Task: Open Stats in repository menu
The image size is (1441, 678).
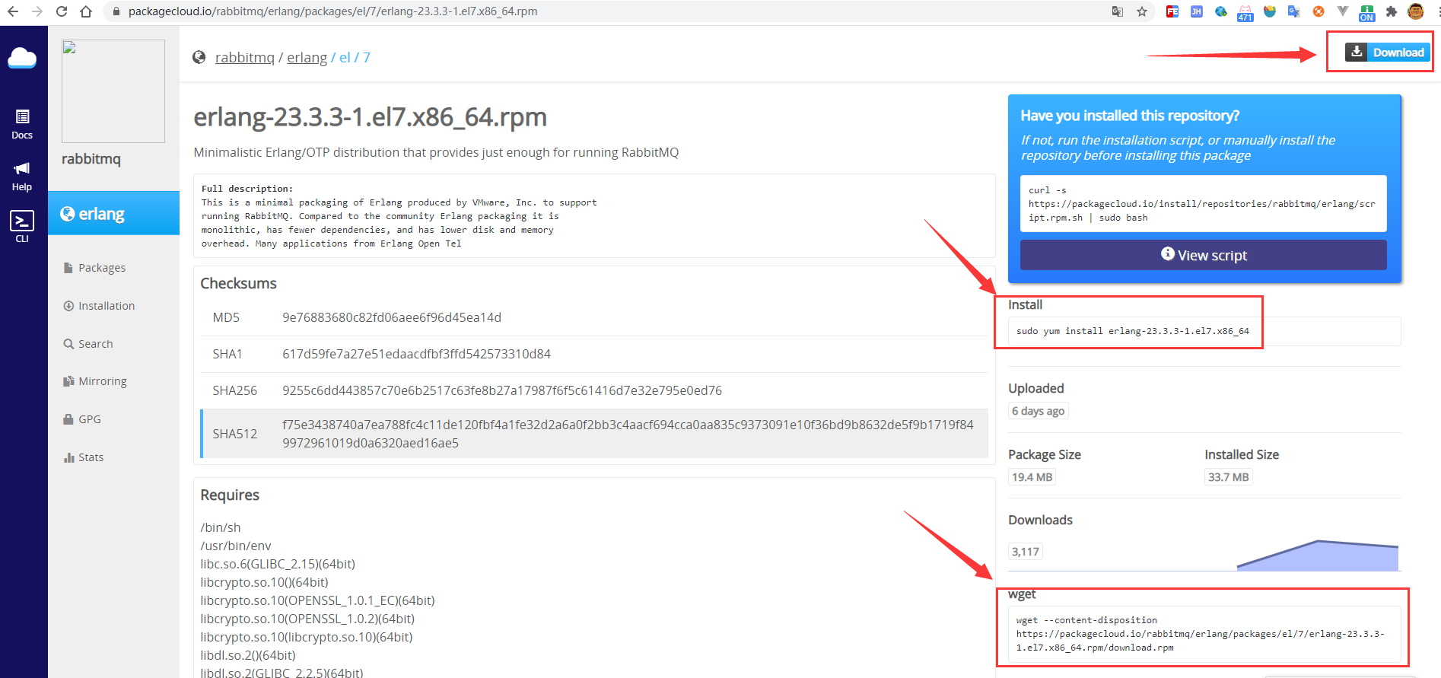Action: (84, 457)
